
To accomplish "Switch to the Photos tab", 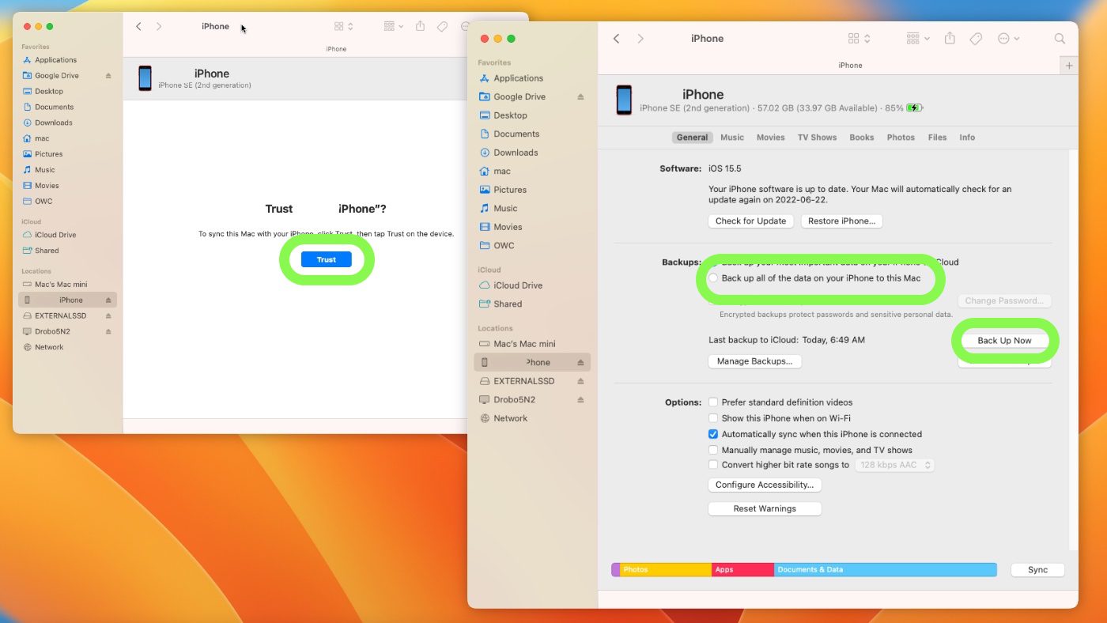I will (x=900, y=138).
